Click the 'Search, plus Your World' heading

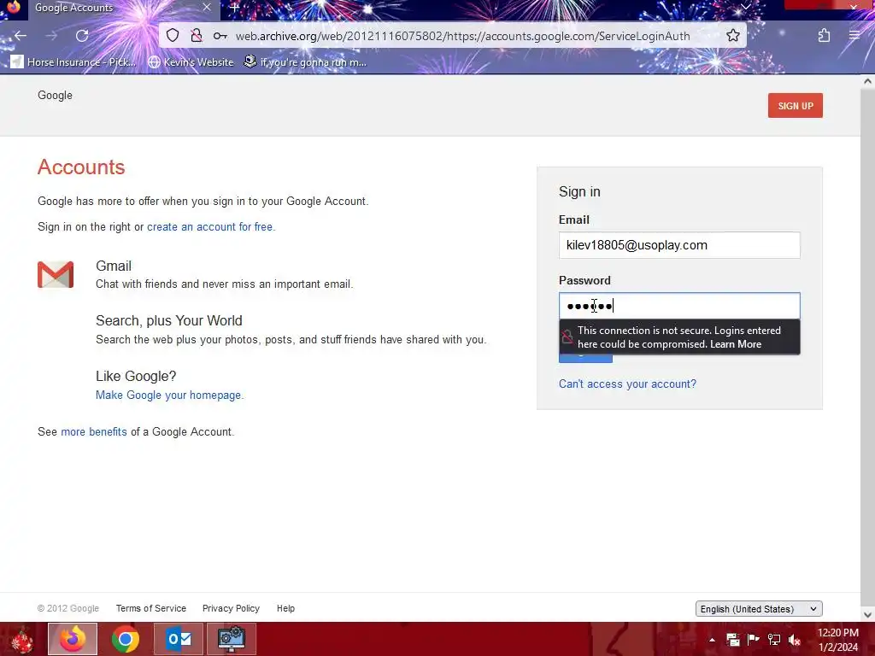169,321
